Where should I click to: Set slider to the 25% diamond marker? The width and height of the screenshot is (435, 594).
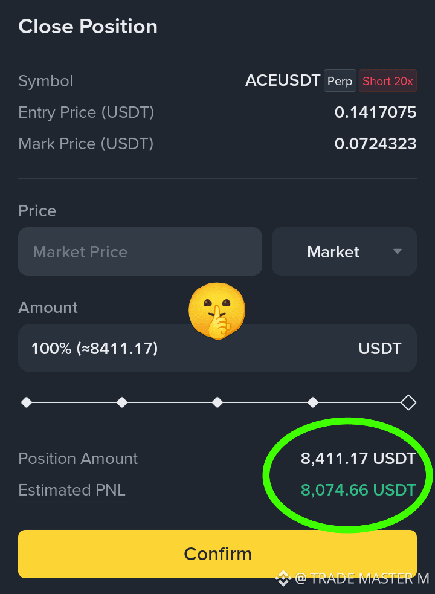(x=122, y=402)
